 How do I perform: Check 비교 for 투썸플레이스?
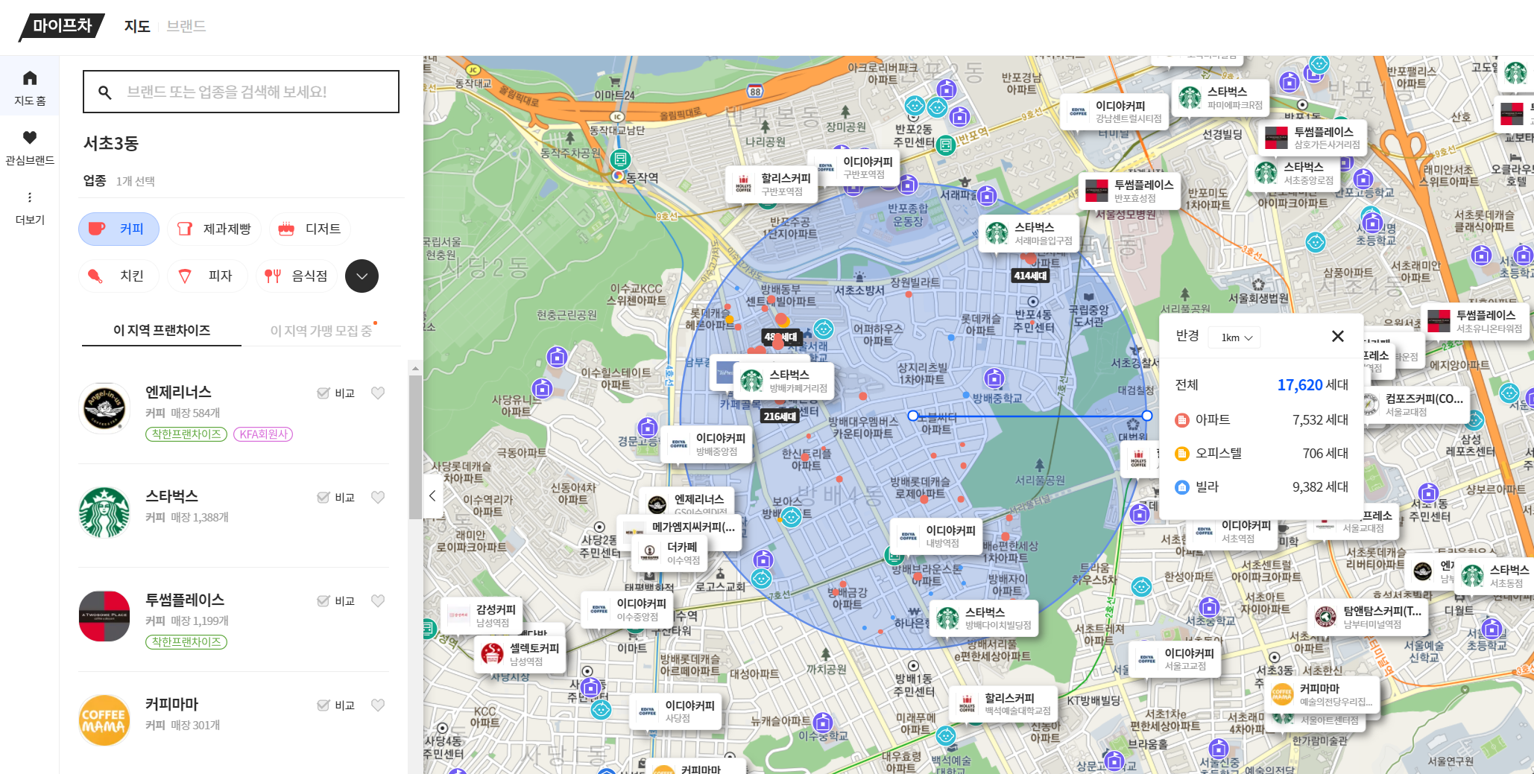[x=336, y=601]
